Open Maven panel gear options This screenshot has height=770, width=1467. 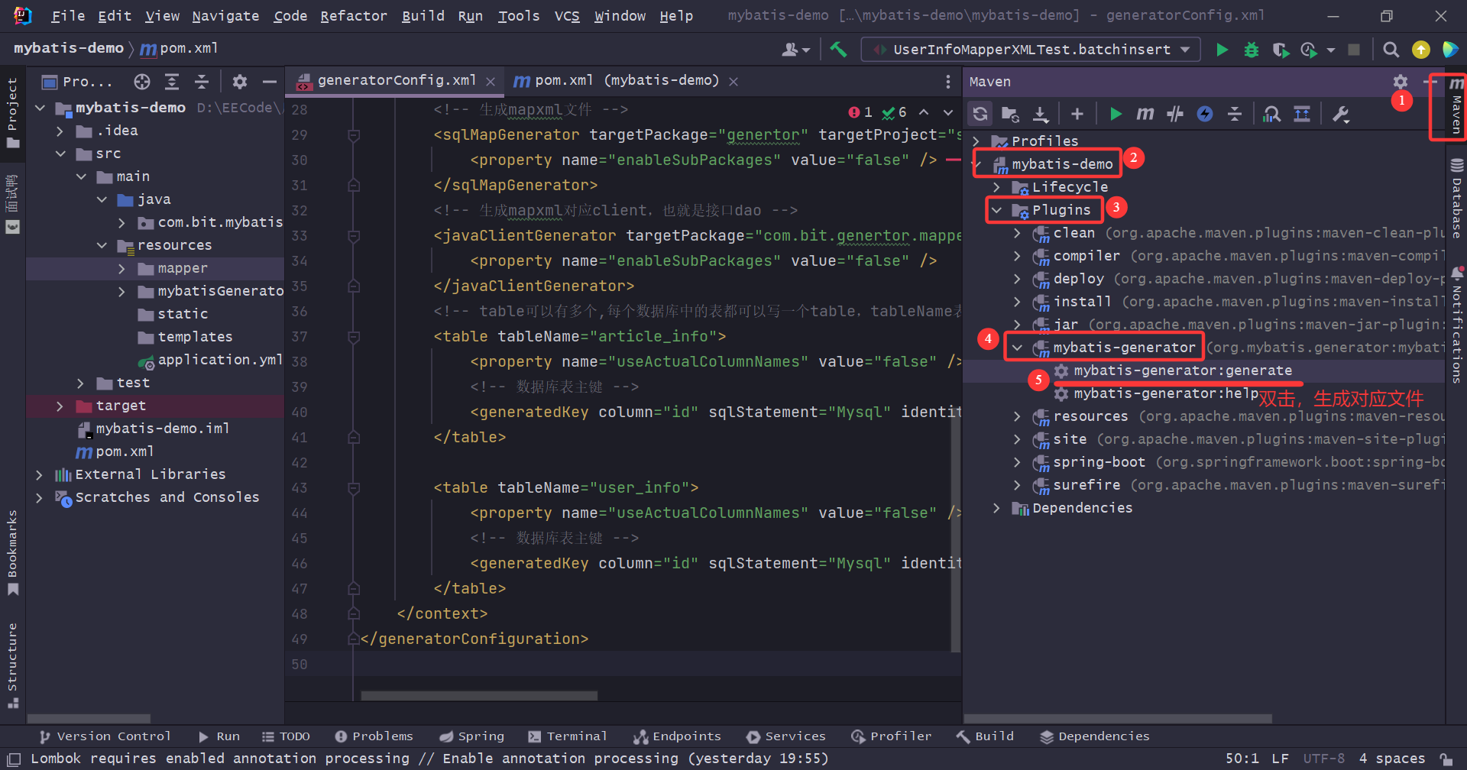tap(1400, 81)
